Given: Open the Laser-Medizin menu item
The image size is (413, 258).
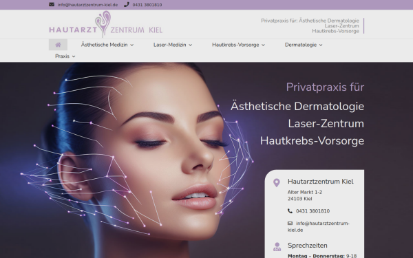Looking at the screenshot, I should point(169,45).
